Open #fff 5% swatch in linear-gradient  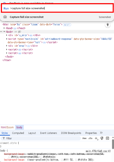pyautogui.click(x=62, y=160)
